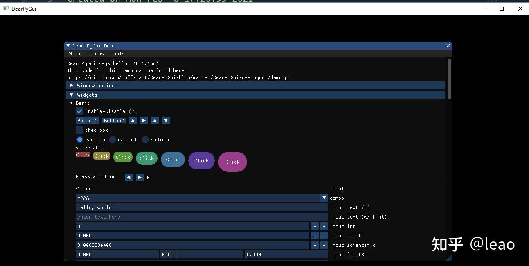Click the right arrow button next to Button2
529x266 pixels.
coord(143,120)
